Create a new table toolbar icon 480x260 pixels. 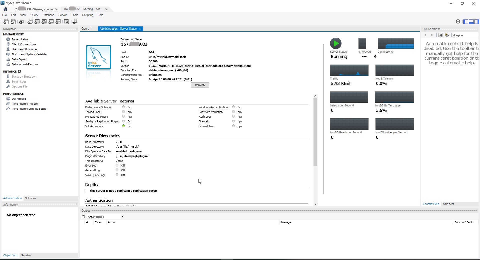tap(37, 22)
